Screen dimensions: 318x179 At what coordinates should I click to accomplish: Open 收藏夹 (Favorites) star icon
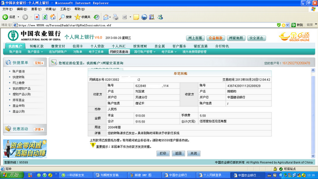point(82,17)
